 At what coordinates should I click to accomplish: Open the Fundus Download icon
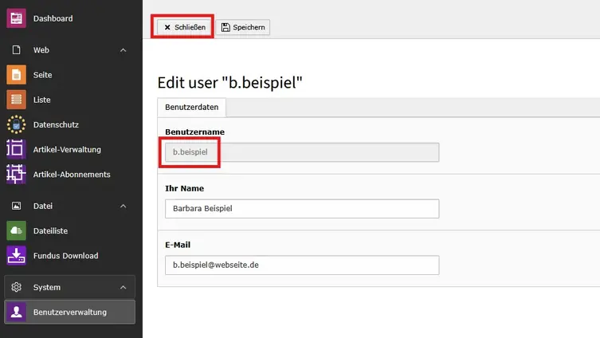click(x=16, y=256)
